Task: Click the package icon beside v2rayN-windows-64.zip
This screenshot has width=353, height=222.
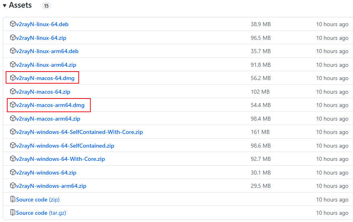Action: (13, 172)
